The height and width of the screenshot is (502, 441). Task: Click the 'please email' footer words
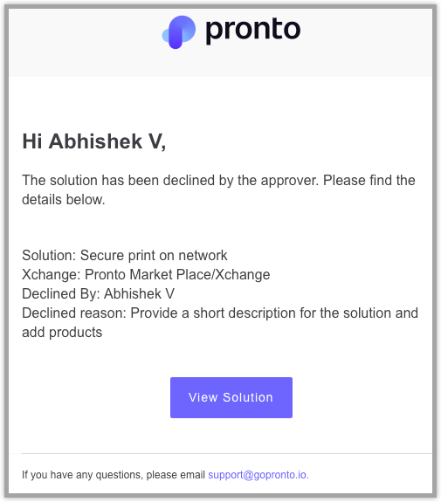click(x=176, y=474)
